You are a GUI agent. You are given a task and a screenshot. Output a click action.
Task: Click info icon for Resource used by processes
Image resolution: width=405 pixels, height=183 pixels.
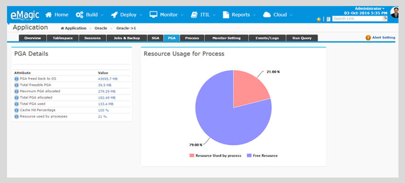pyautogui.click(x=16, y=116)
